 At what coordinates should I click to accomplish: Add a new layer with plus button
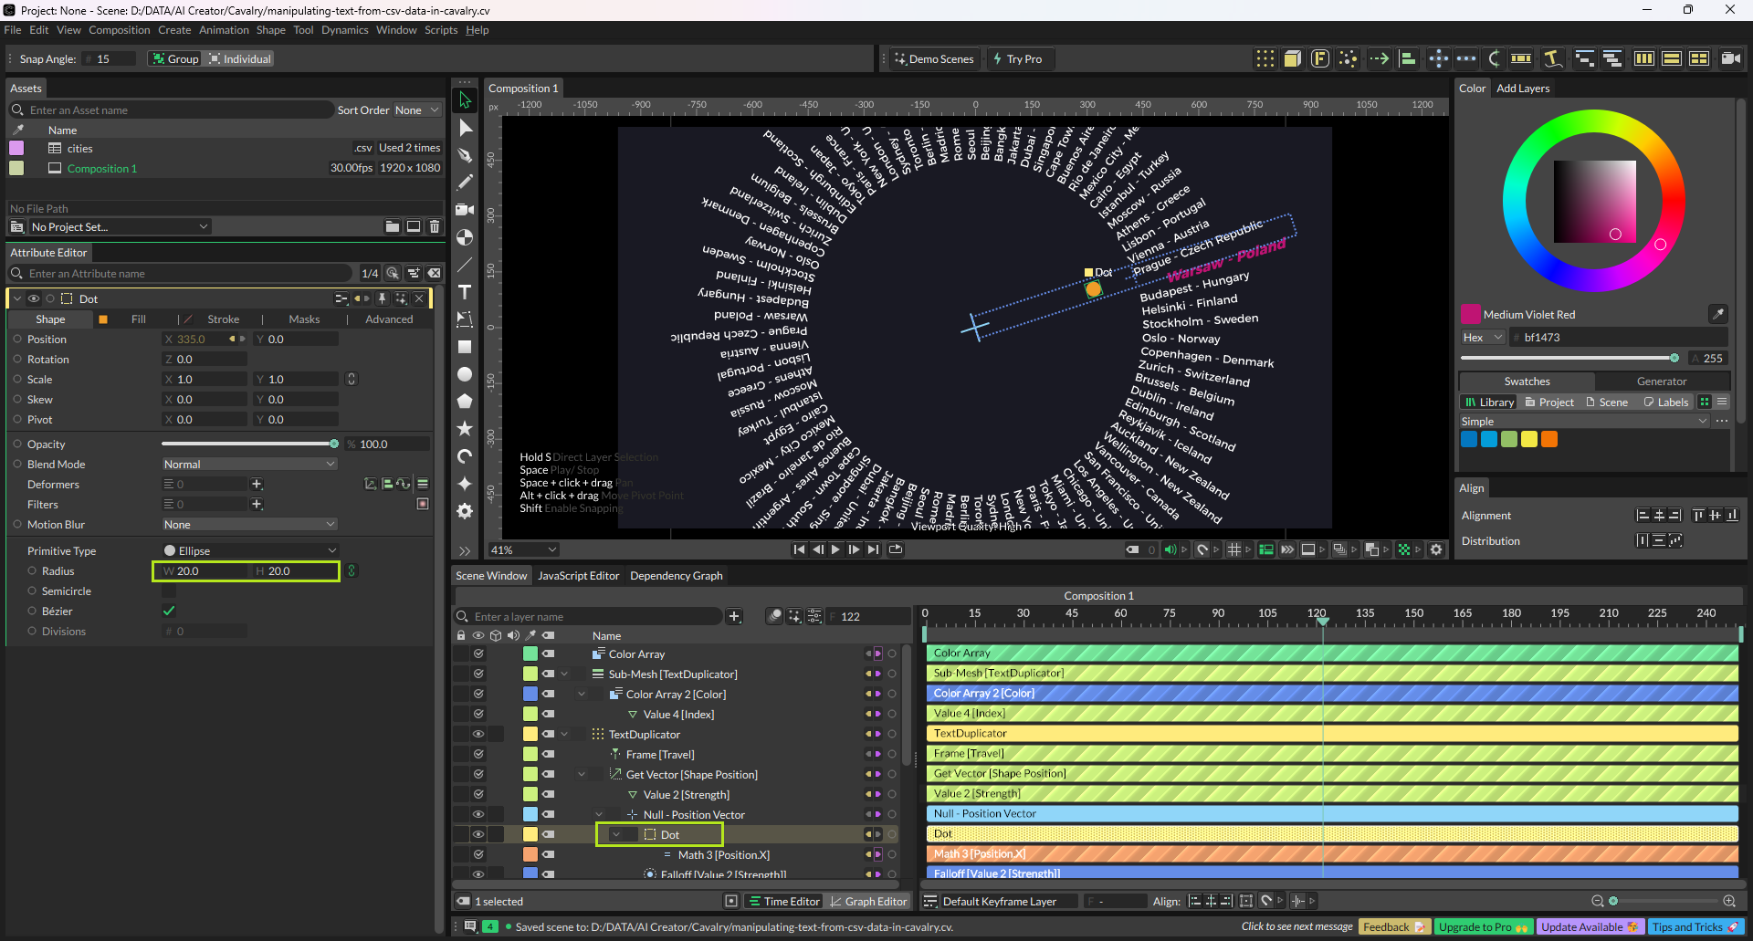[734, 617]
